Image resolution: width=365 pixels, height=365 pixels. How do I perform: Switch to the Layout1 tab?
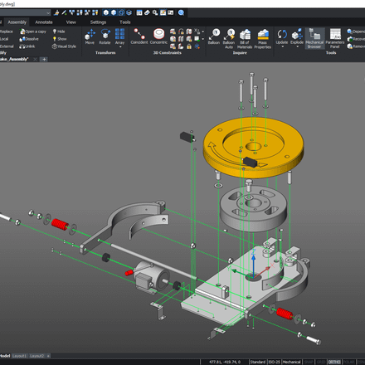(x=19, y=356)
